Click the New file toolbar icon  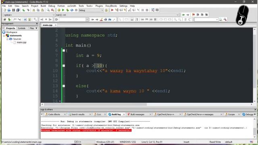pos(5,10)
